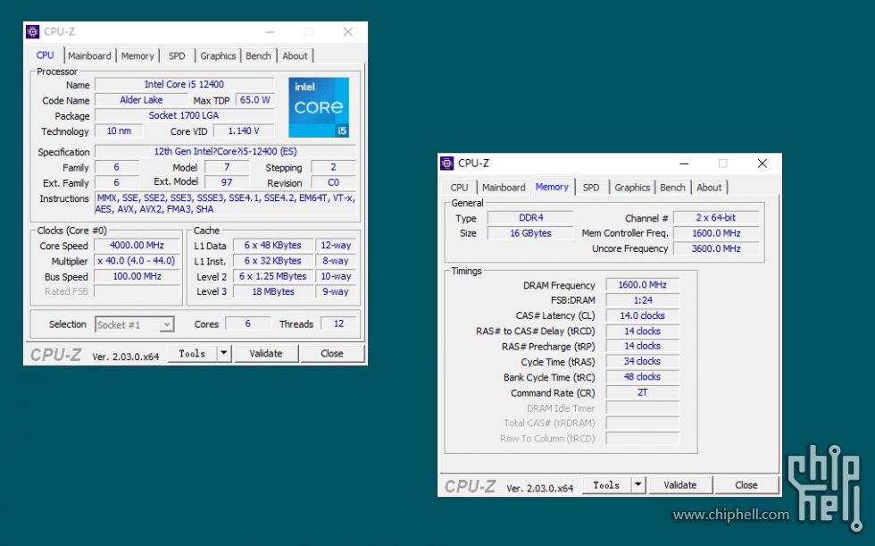Click the Ext. Model value '97'
The height and width of the screenshot is (546, 875).
pos(227,182)
